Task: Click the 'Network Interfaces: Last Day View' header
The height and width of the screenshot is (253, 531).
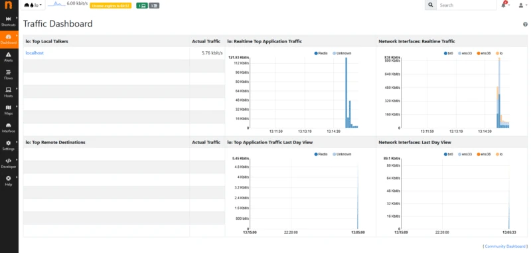Action: (414, 142)
